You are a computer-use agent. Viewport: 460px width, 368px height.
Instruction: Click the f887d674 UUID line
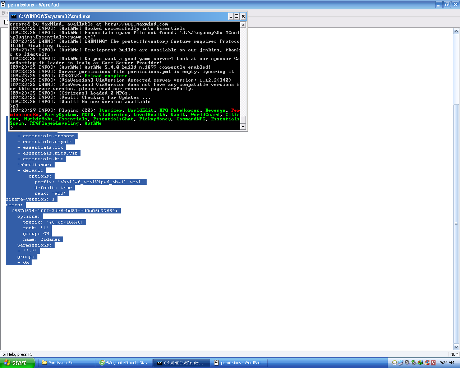coord(65,211)
